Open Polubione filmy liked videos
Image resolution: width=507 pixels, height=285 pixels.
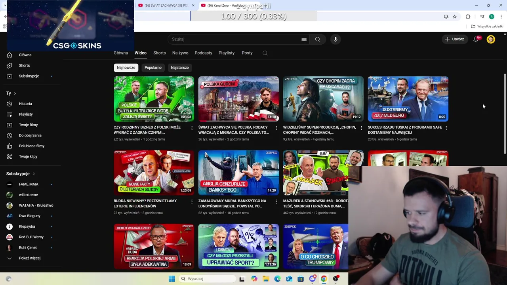click(x=32, y=146)
